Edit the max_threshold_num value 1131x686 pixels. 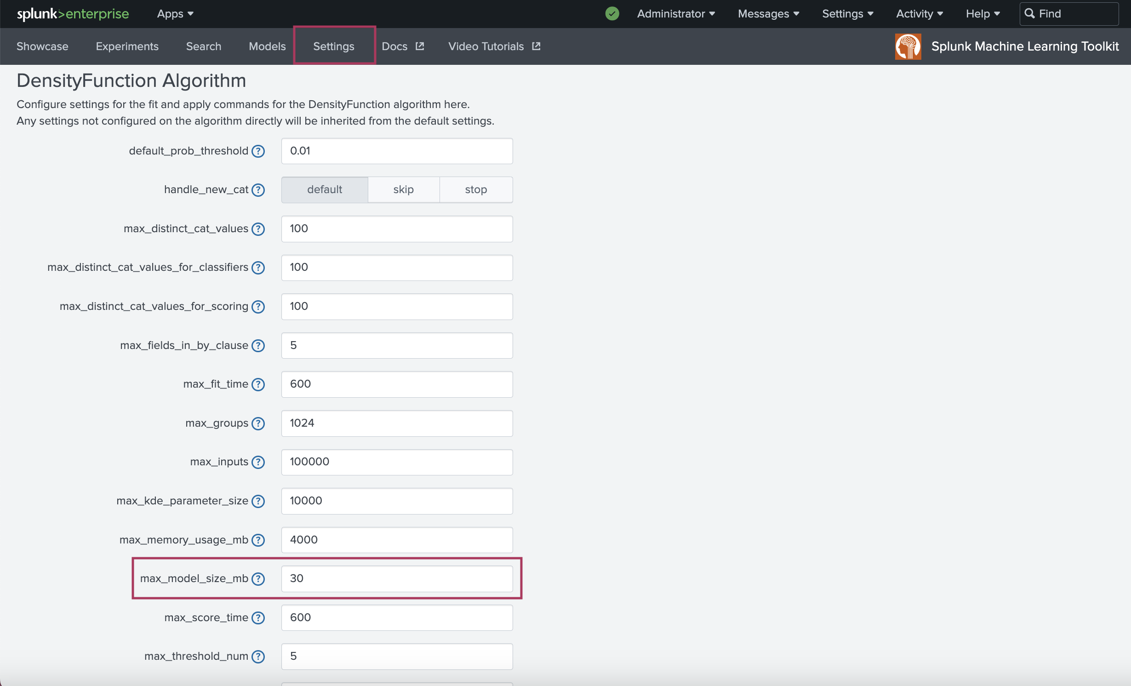pos(397,656)
